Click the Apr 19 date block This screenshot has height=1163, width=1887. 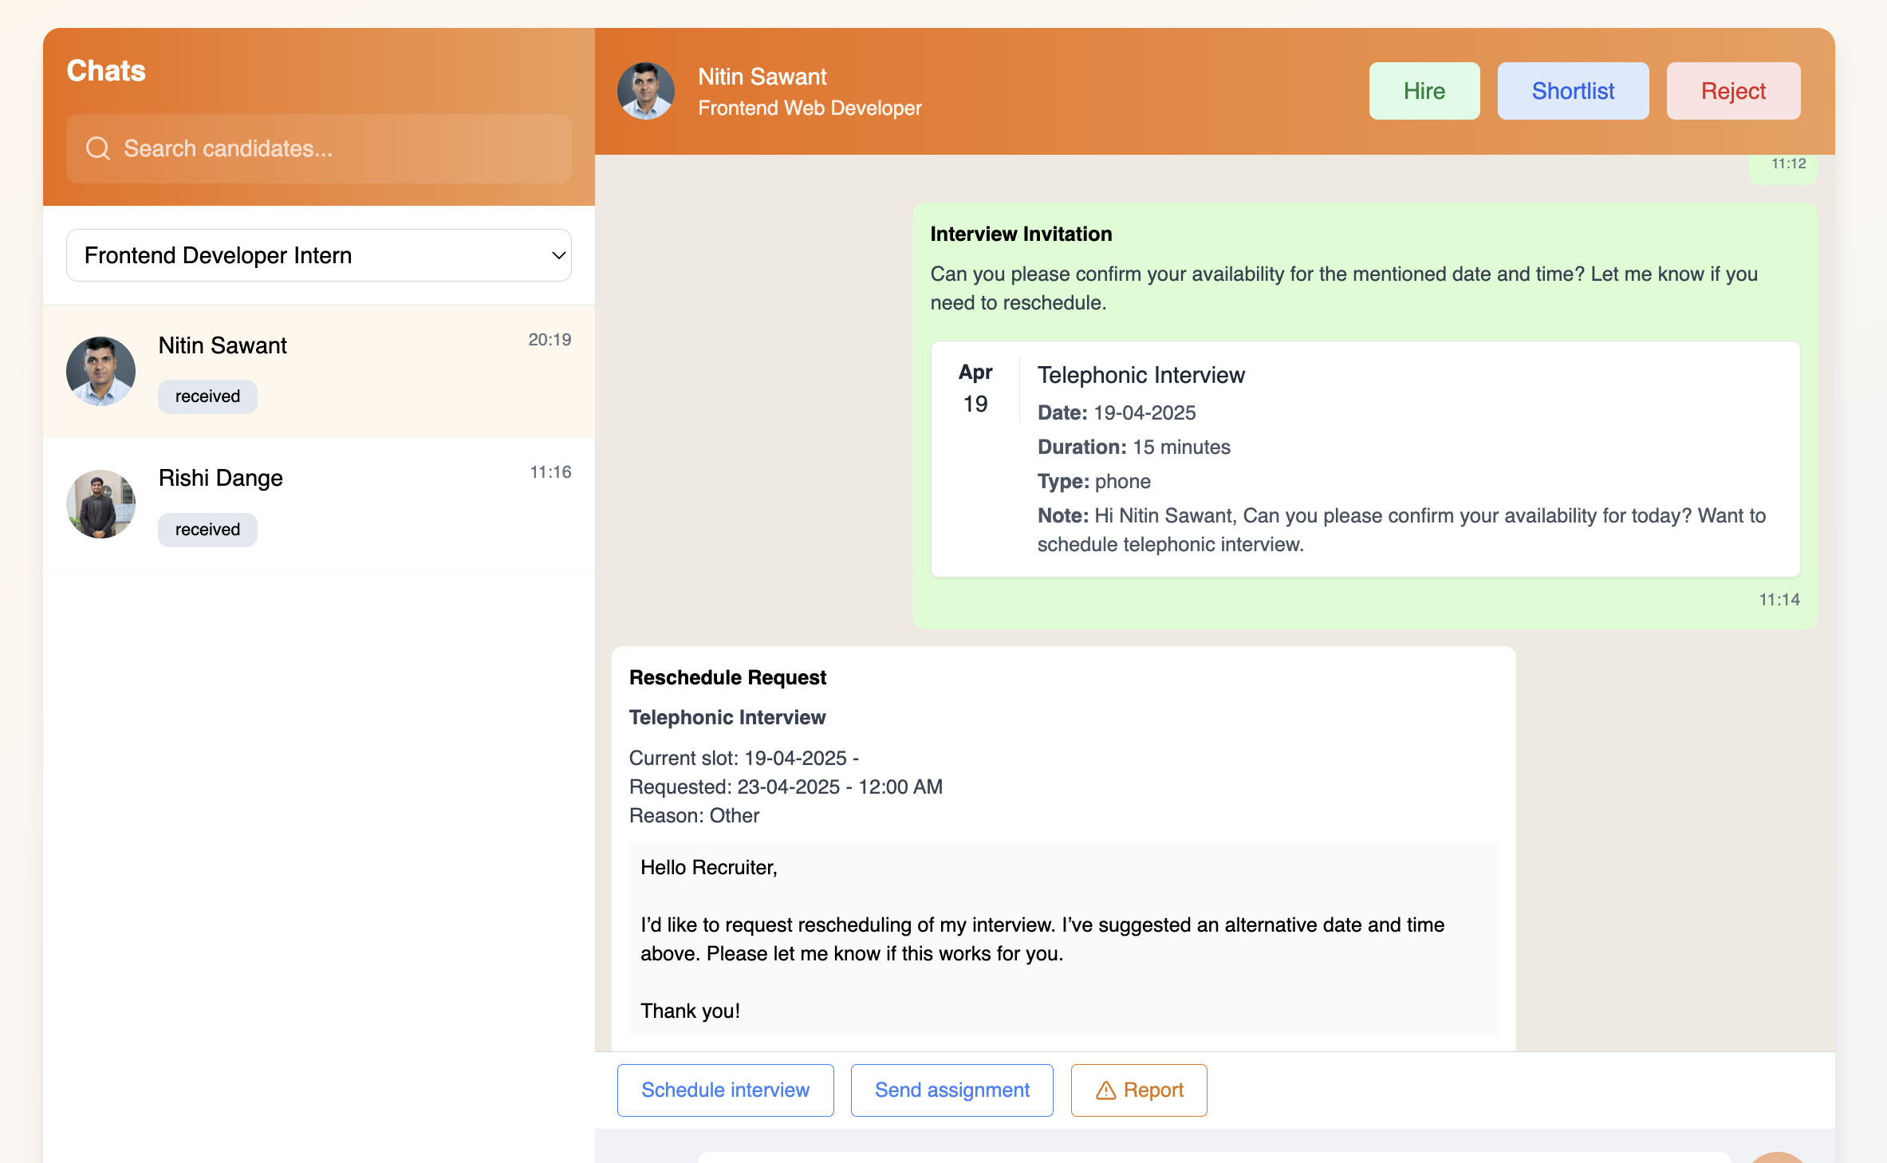point(975,388)
